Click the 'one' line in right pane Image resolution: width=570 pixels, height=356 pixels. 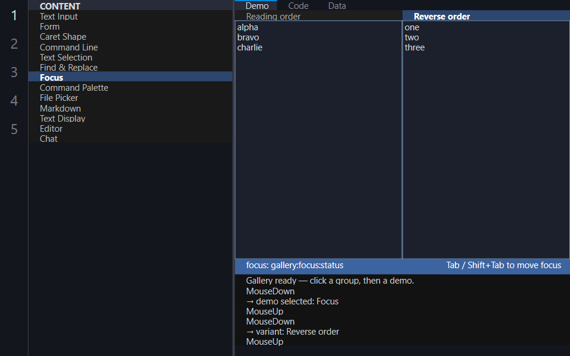[412, 27]
